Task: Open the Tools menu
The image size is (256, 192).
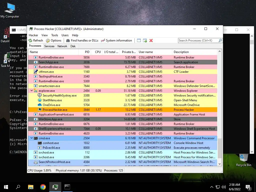Action: (x=54, y=35)
